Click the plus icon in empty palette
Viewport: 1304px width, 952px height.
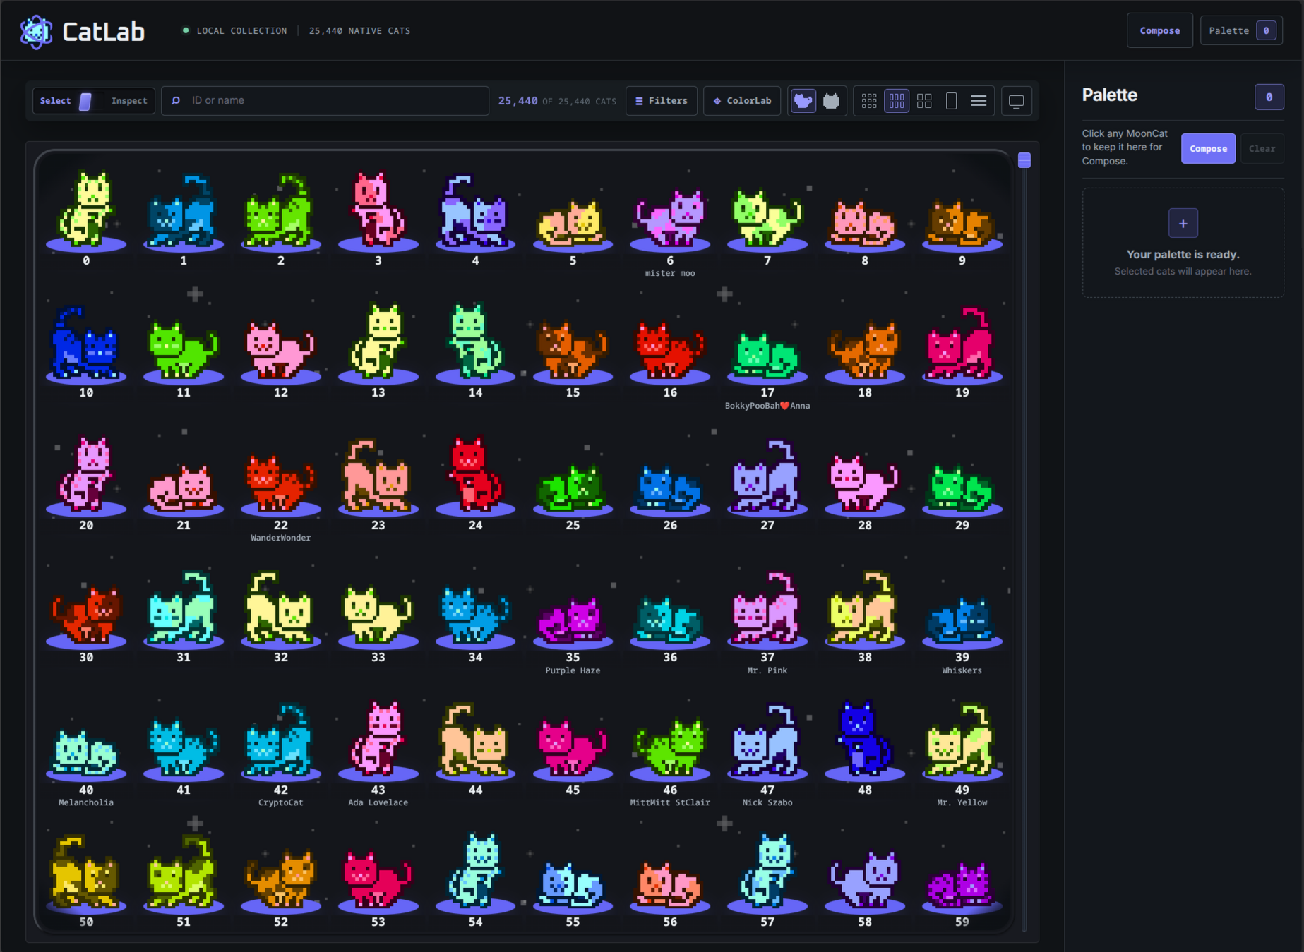click(x=1183, y=224)
